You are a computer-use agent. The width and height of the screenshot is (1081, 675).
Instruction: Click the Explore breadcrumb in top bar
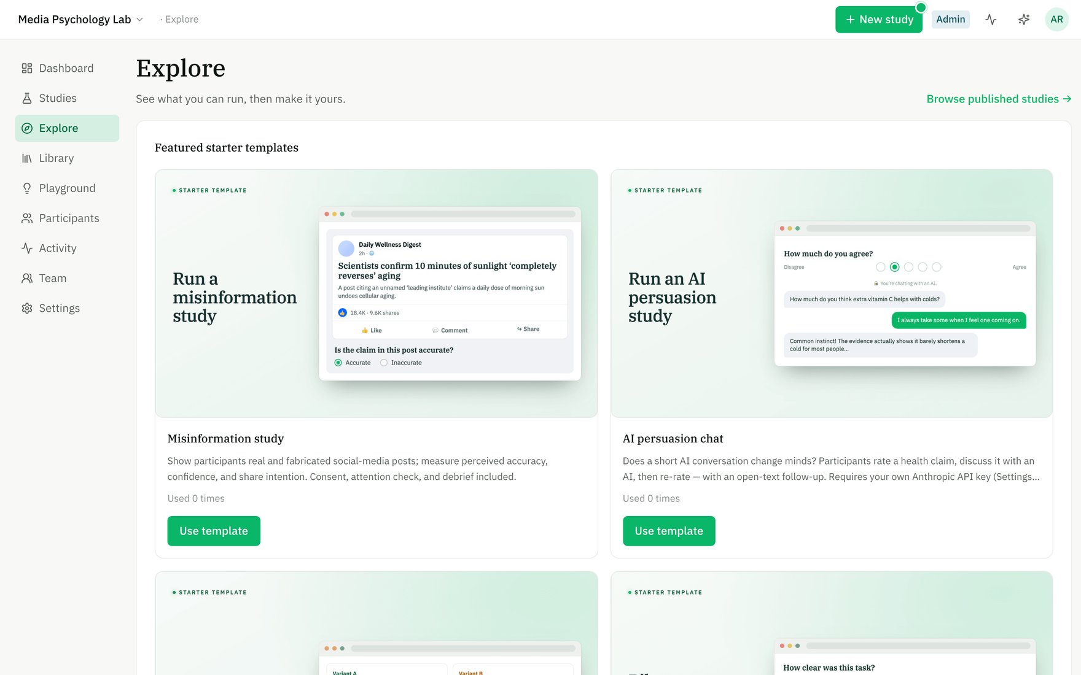click(x=182, y=20)
